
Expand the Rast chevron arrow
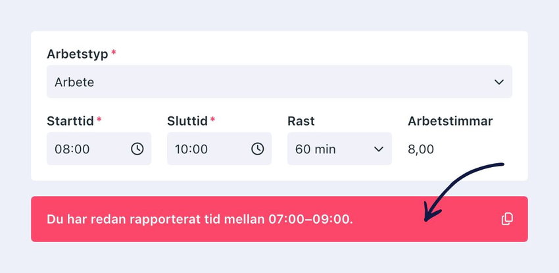(378, 149)
